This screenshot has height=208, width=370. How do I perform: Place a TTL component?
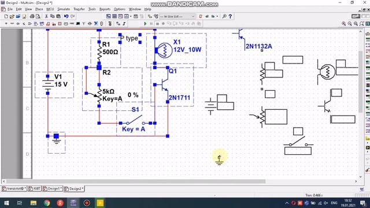tap(36, 24)
